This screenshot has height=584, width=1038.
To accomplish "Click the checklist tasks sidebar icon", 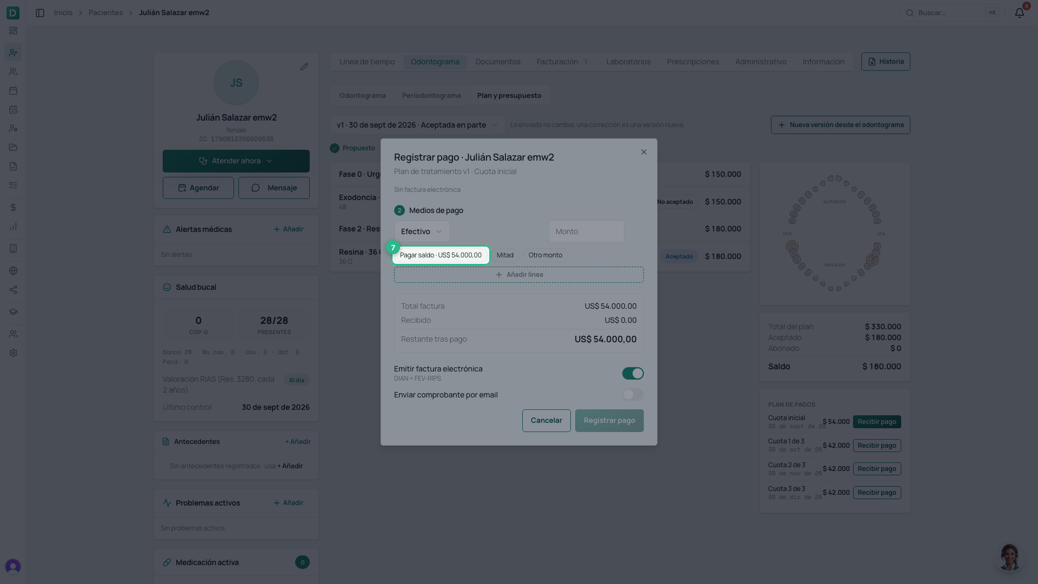I will pyautogui.click(x=13, y=185).
